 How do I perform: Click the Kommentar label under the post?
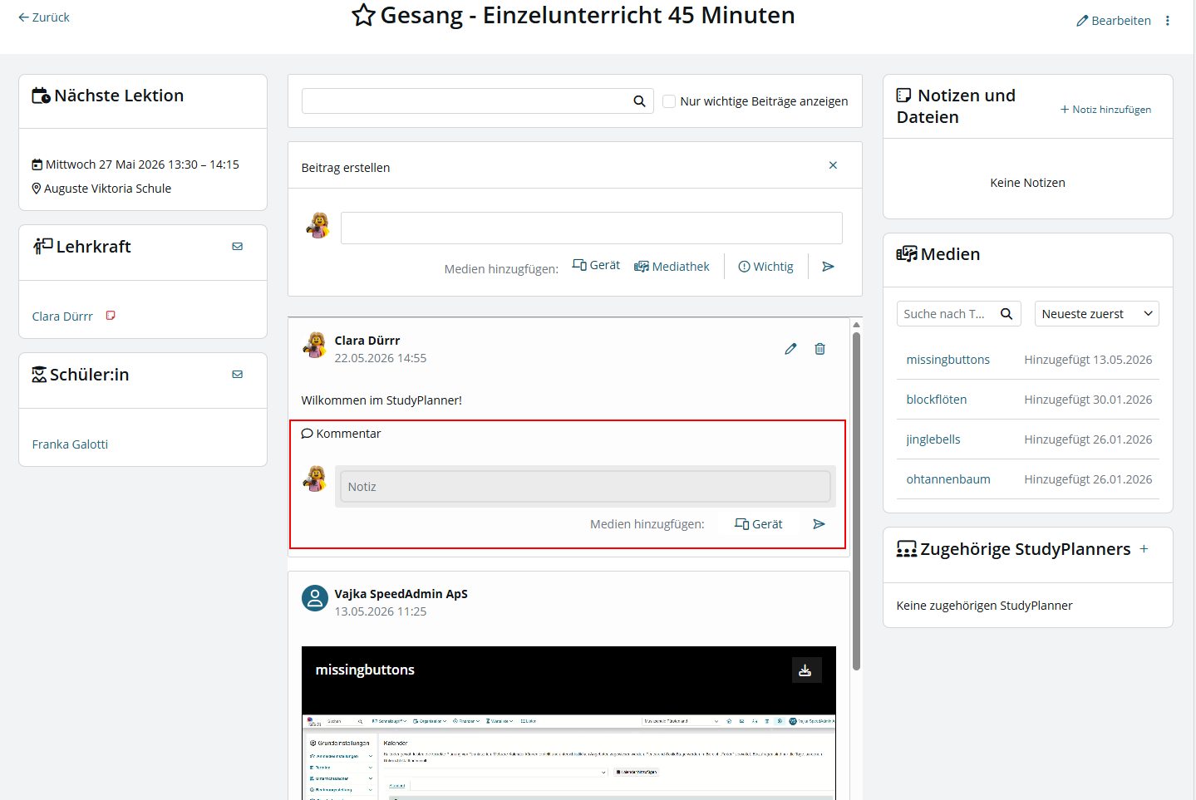(341, 434)
